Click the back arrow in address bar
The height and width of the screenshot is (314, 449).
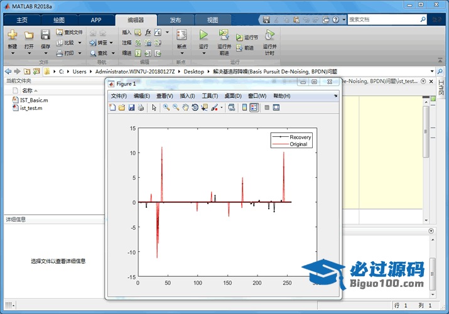point(8,71)
